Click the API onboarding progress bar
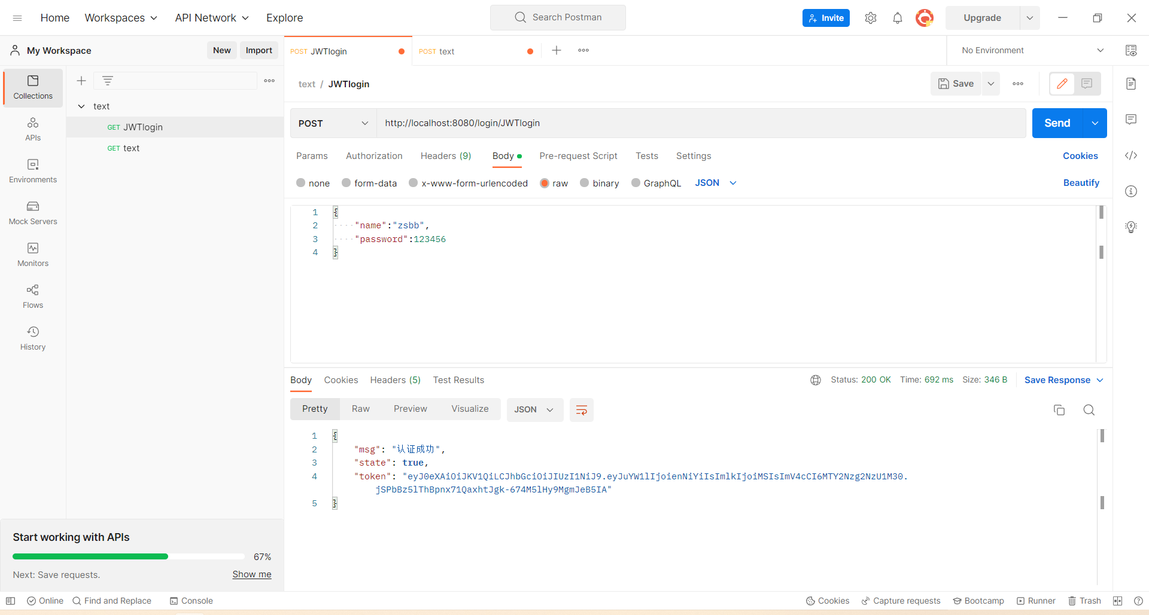 (x=129, y=556)
